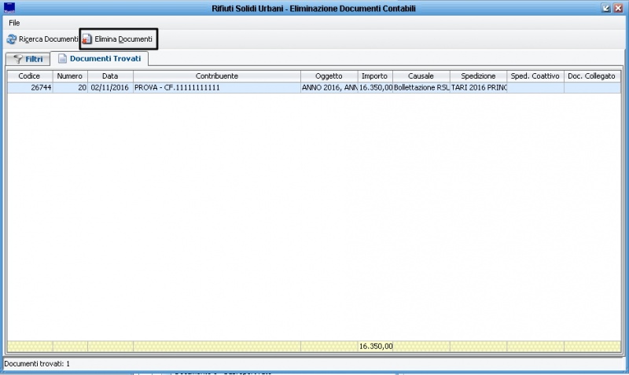The width and height of the screenshot is (629, 375).
Task: Click the restore window icon in title bar
Action: tap(606, 8)
